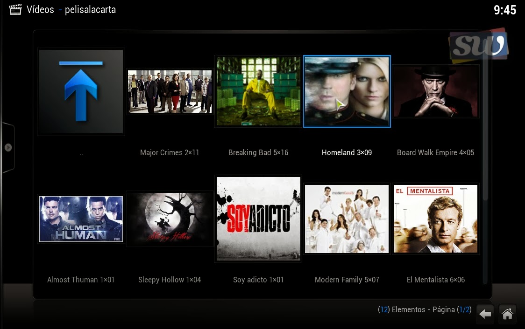This screenshot has width=525, height=329.
Task: Click the clapperboard Vídeos icon
Action: coord(15,9)
